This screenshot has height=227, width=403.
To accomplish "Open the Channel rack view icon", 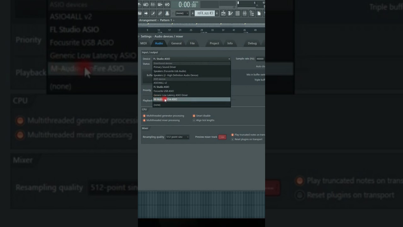I will tap(237, 13).
